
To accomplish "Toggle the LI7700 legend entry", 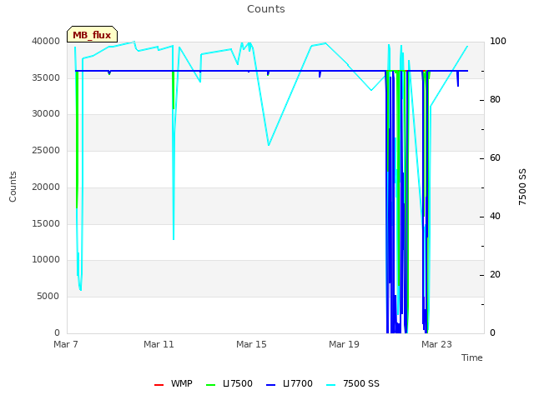I will (290, 383).
